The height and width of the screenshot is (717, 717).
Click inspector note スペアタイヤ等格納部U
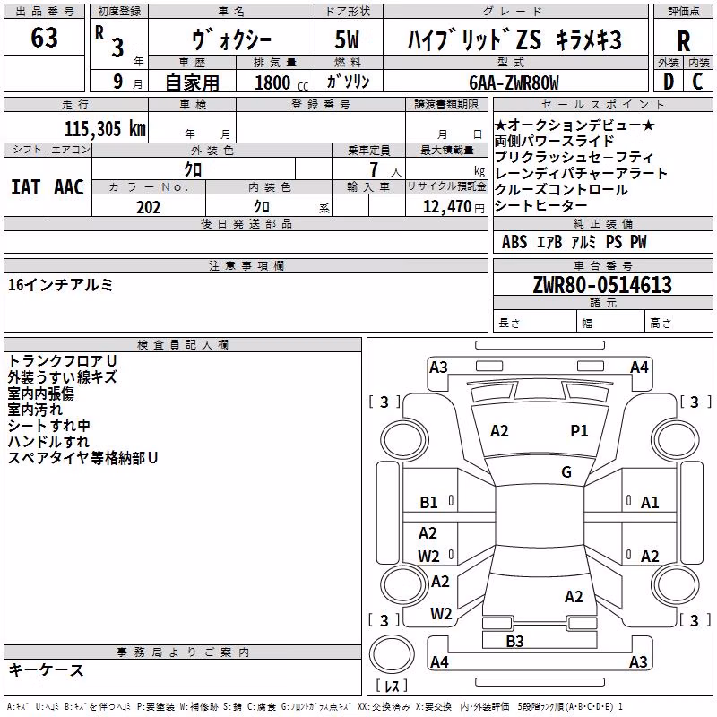tap(82, 458)
